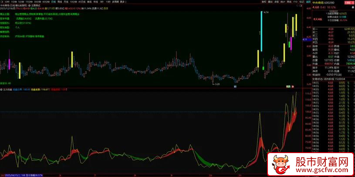Image resolution: width=355 pixels, height=177 pixels.
Task: Click the tall cyan candlestick at 4.74
Action: (x=261, y=31)
